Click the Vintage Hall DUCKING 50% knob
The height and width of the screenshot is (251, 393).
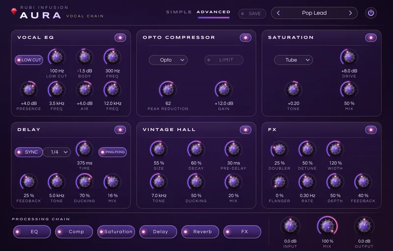point(196,182)
